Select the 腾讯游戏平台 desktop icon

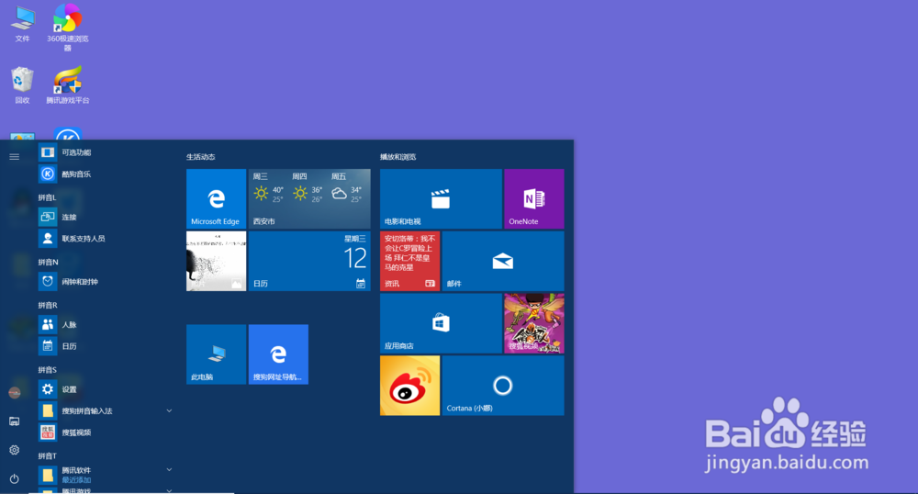click(68, 85)
